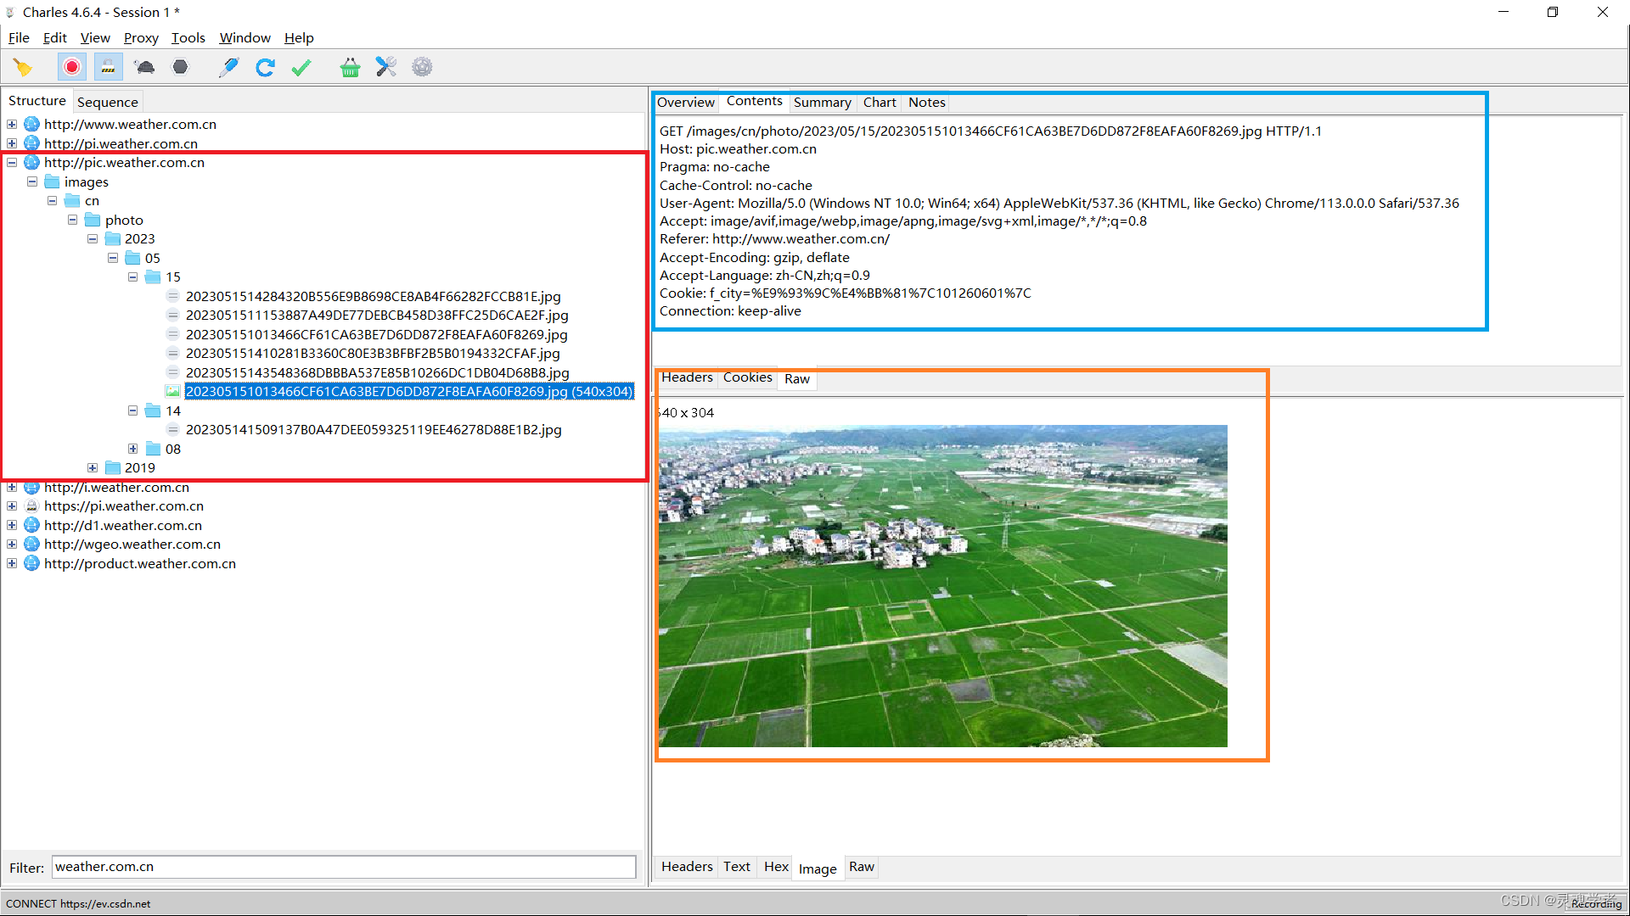Switch to the Summary tab

(822, 103)
